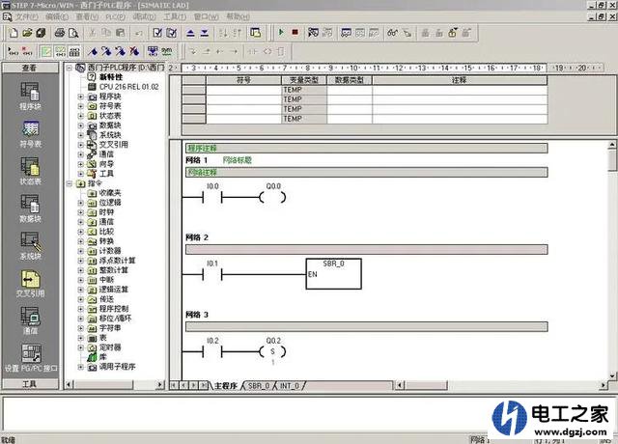Select CPU 216 REL 01.02 in the tree

(x=128, y=87)
